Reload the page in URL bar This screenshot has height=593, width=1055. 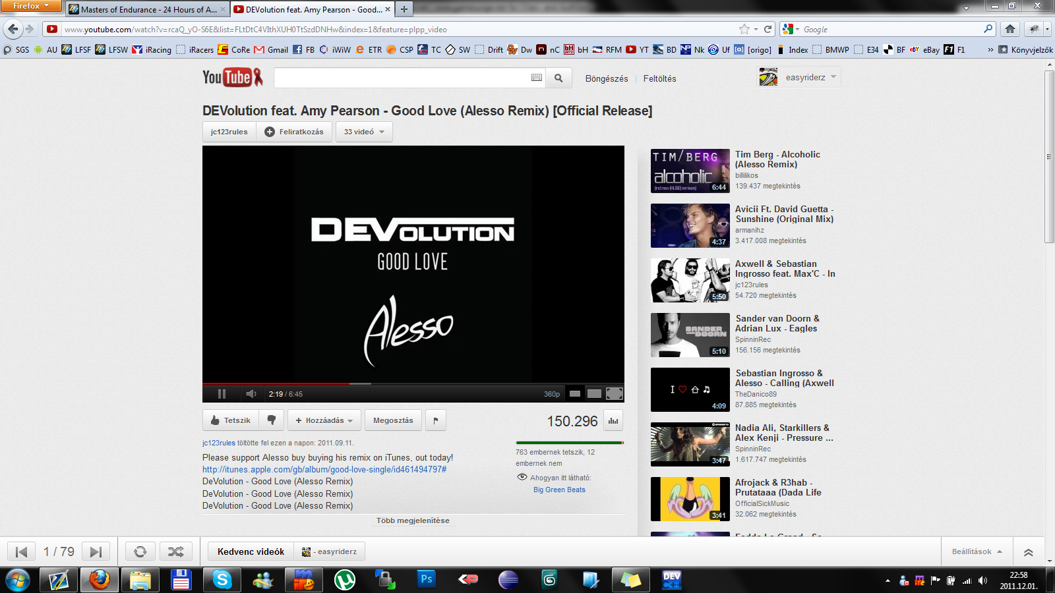tap(768, 29)
